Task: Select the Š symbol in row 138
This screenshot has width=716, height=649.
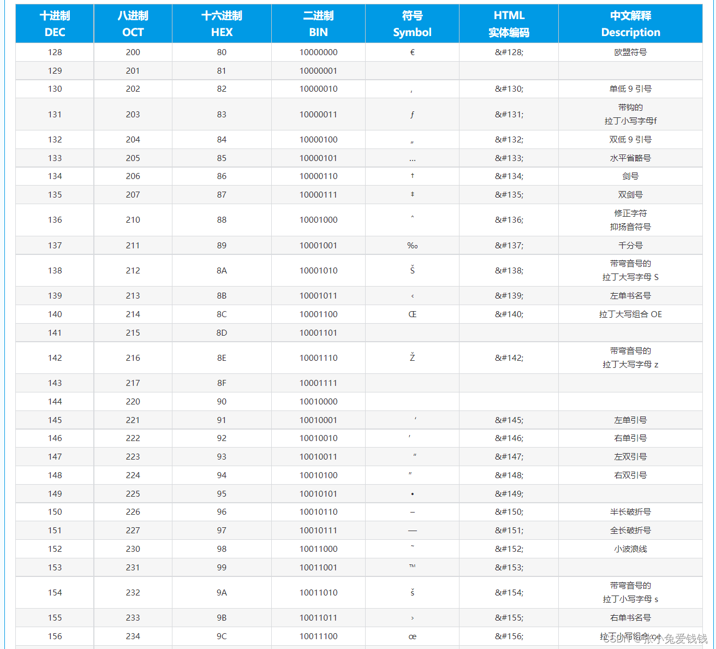Action: point(412,270)
